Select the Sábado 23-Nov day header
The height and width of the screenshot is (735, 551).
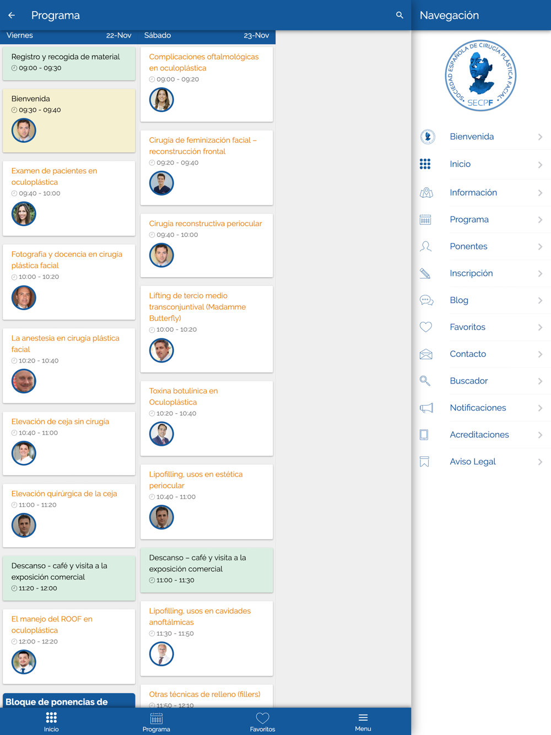click(x=207, y=35)
